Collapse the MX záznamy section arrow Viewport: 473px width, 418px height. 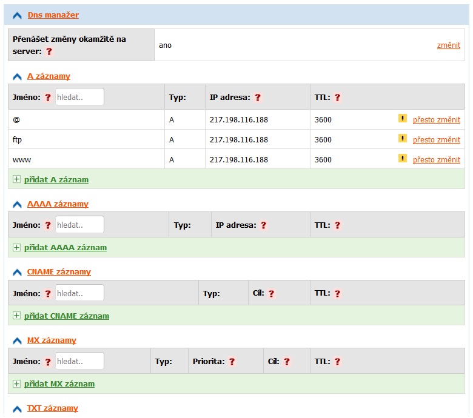[x=17, y=341]
